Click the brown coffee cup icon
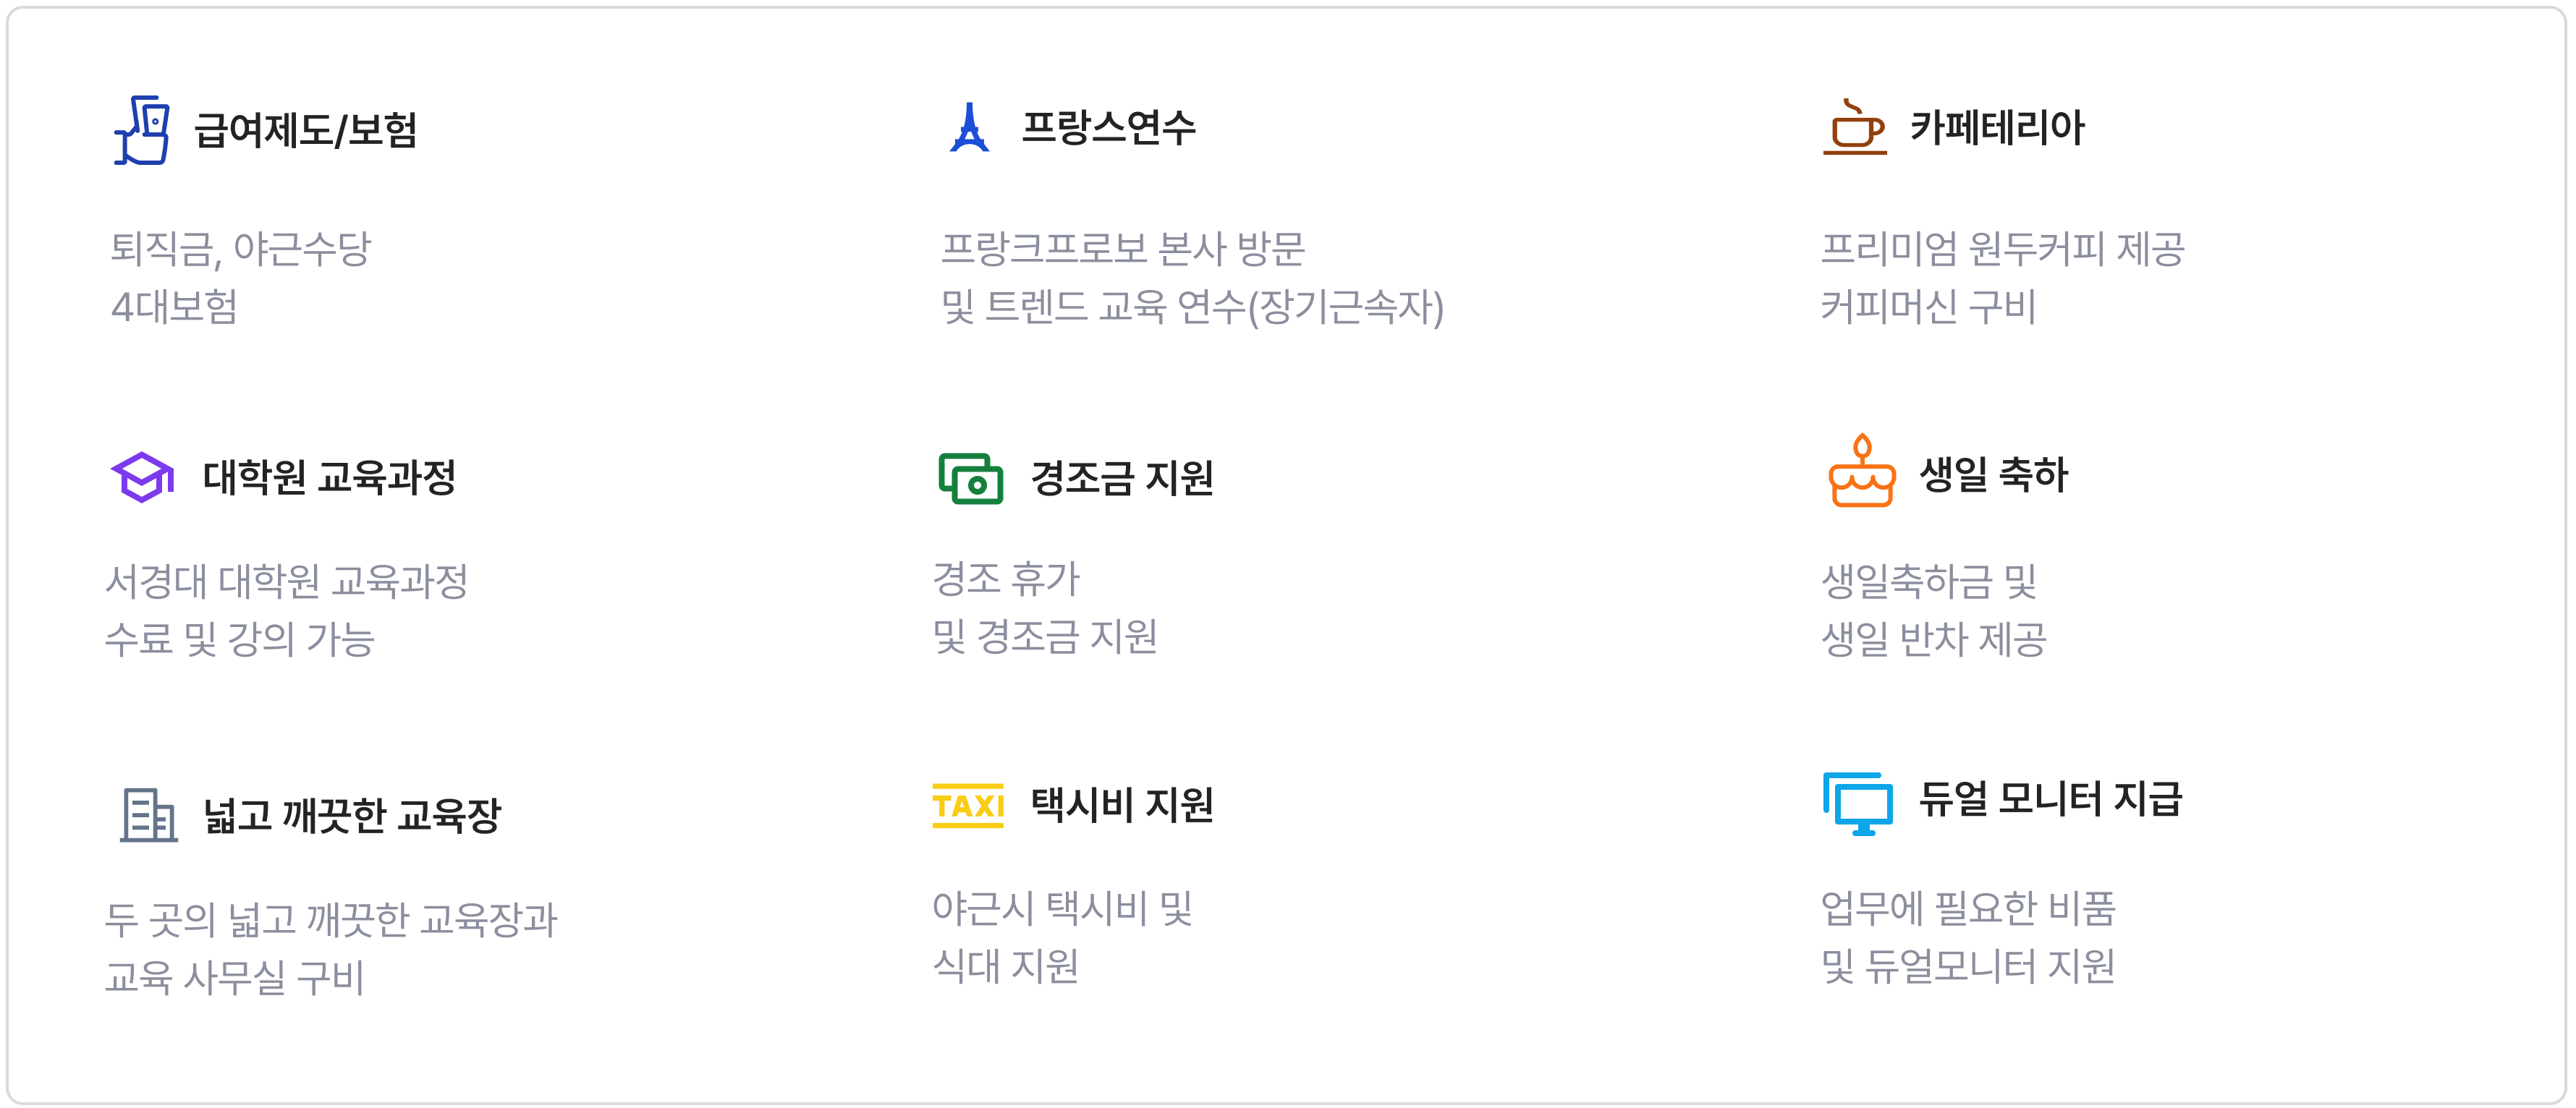 (1855, 128)
